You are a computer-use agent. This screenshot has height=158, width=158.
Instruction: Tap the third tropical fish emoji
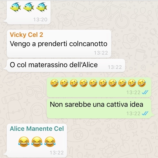tap(42, 7)
